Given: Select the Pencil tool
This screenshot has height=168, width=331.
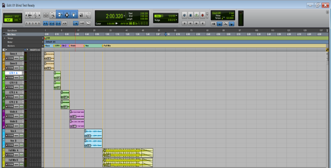Looking at the screenshot, I should pyautogui.click(x=88, y=15).
